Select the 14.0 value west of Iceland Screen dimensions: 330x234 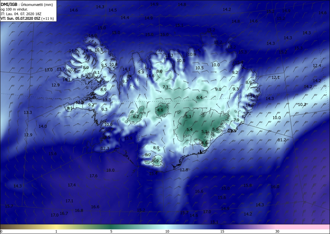[43, 126]
